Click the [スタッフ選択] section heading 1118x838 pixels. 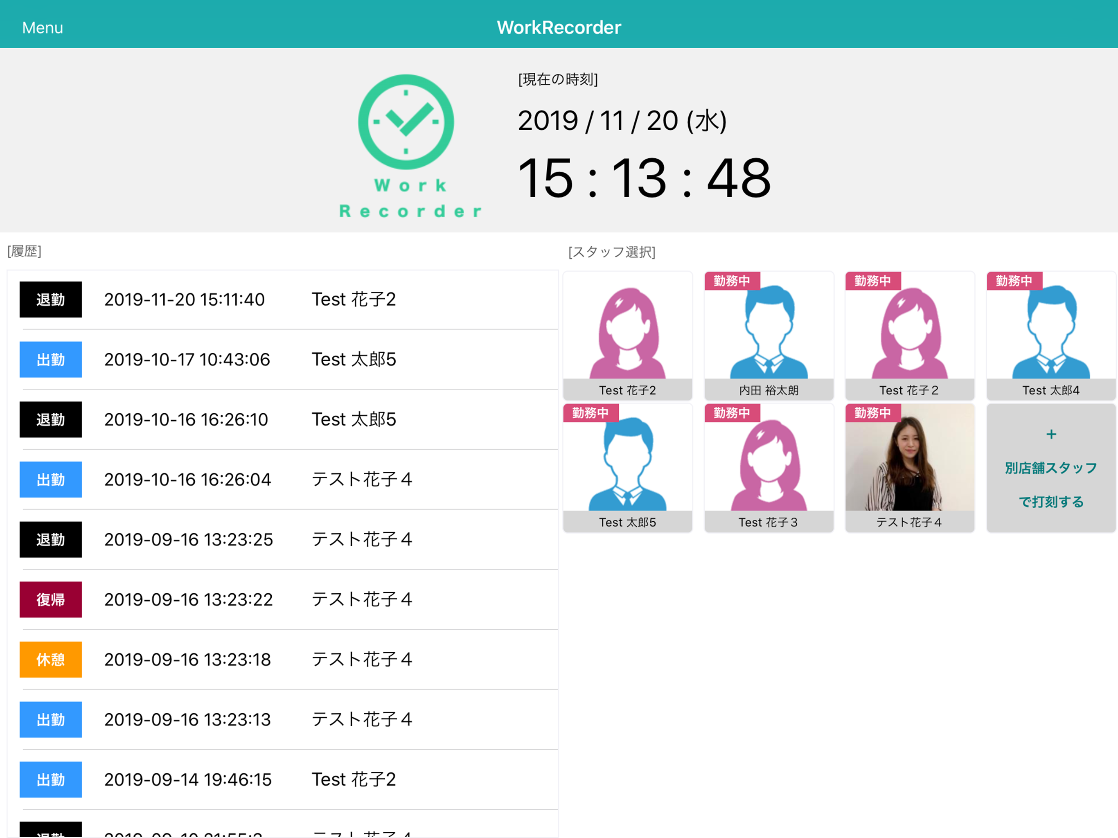(x=611, y=252)
